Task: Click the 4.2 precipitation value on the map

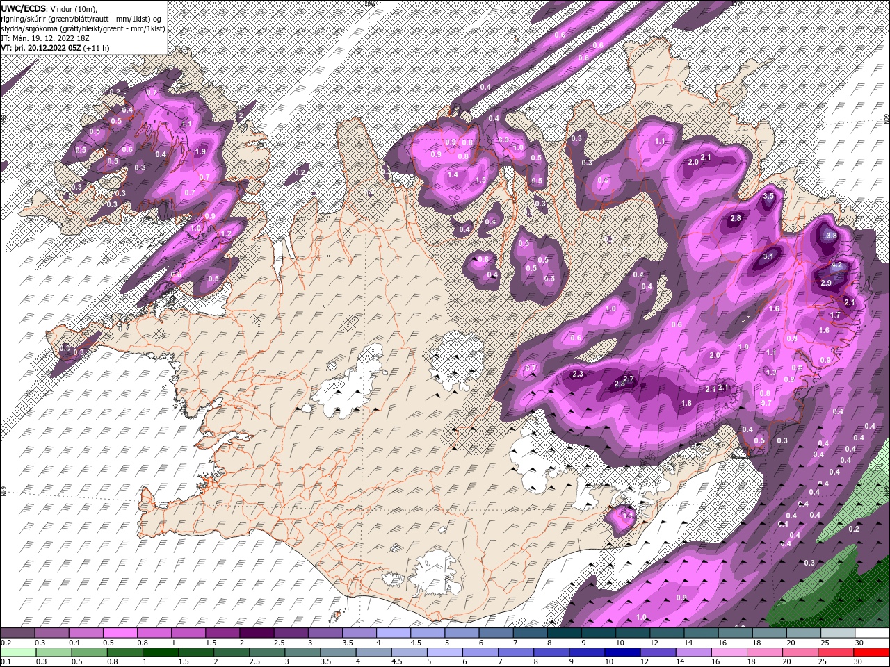Action: [837, 265]
